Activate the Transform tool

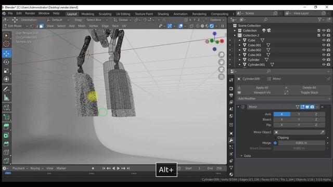6,79
